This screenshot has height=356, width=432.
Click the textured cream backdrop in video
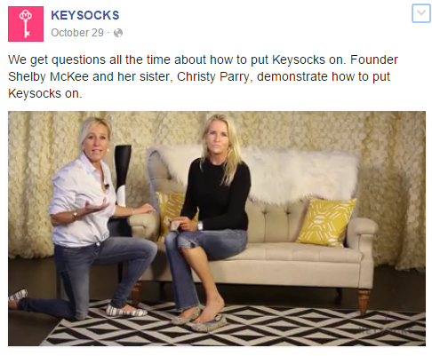pyautogui.click(x=391, y=178)
